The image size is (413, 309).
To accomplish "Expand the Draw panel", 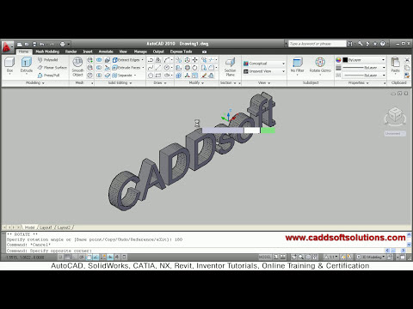I will click(160, 83).
